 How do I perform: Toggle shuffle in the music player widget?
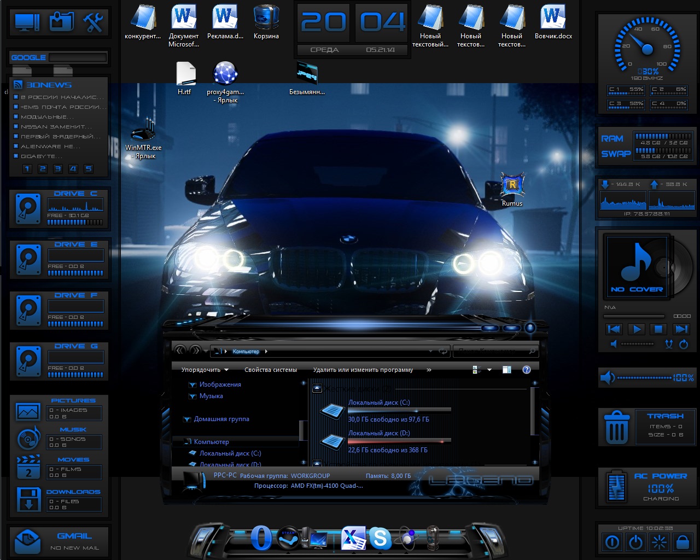tap(668, 344)
